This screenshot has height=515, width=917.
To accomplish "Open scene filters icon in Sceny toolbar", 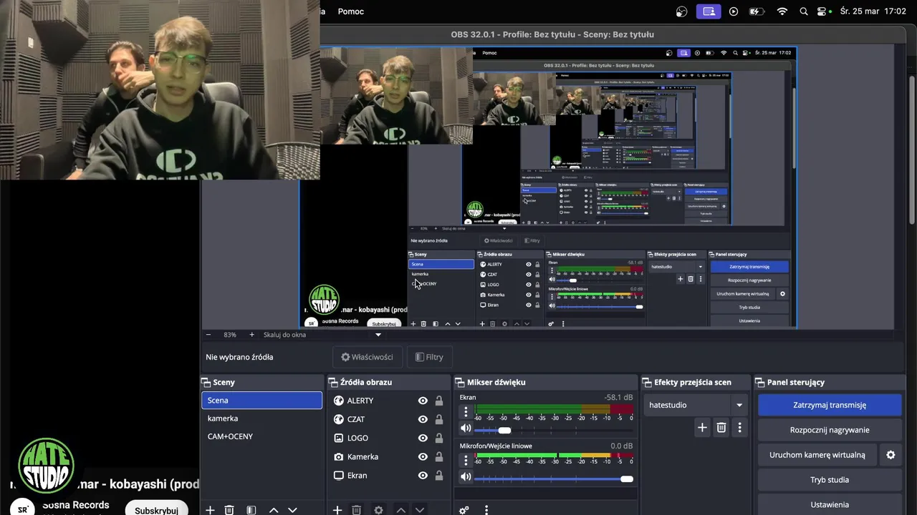I will pyautogui.click(x=251, y=510).
